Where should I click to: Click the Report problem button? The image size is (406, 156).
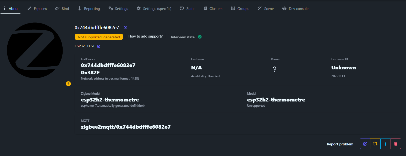pyautogui.click(x=340, y=144)
